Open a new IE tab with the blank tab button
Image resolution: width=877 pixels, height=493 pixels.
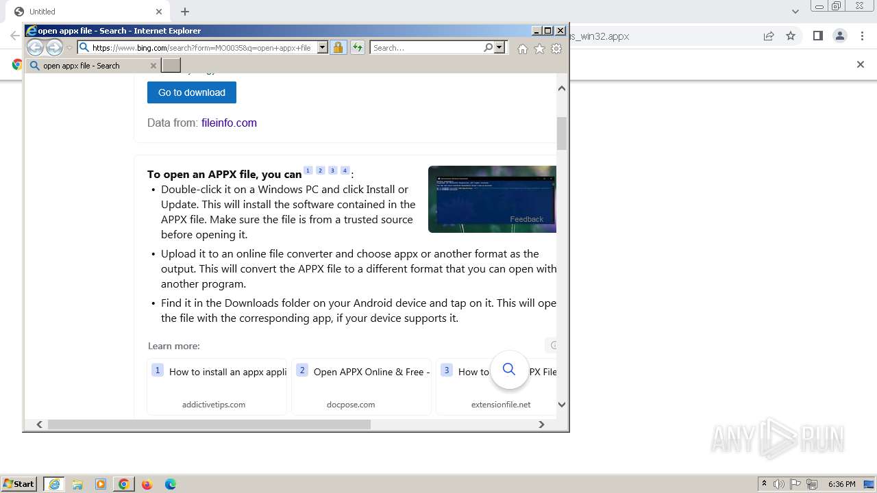pyautogui.click(x=171, y=66)
